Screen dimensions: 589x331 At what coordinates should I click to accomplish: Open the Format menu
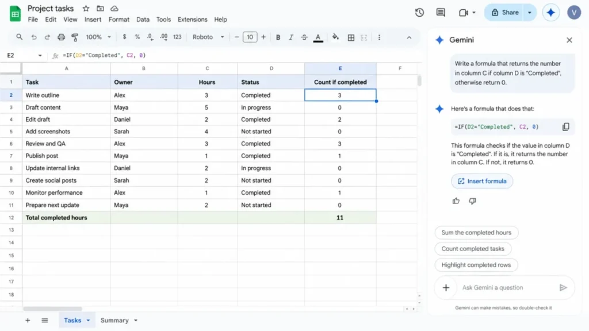118,20
